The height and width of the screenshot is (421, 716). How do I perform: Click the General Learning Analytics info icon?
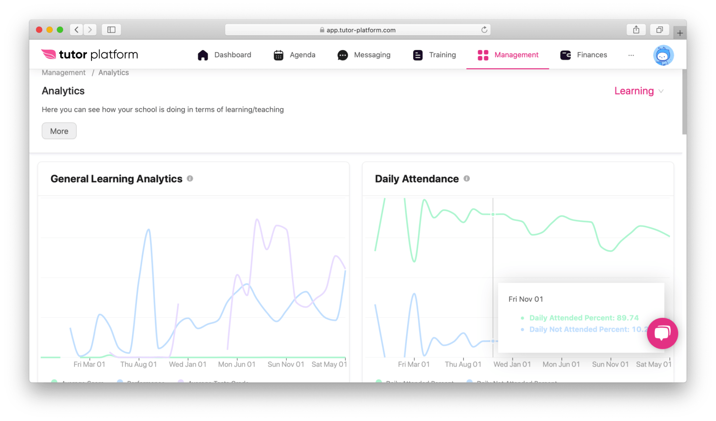[x=190, y=178]
